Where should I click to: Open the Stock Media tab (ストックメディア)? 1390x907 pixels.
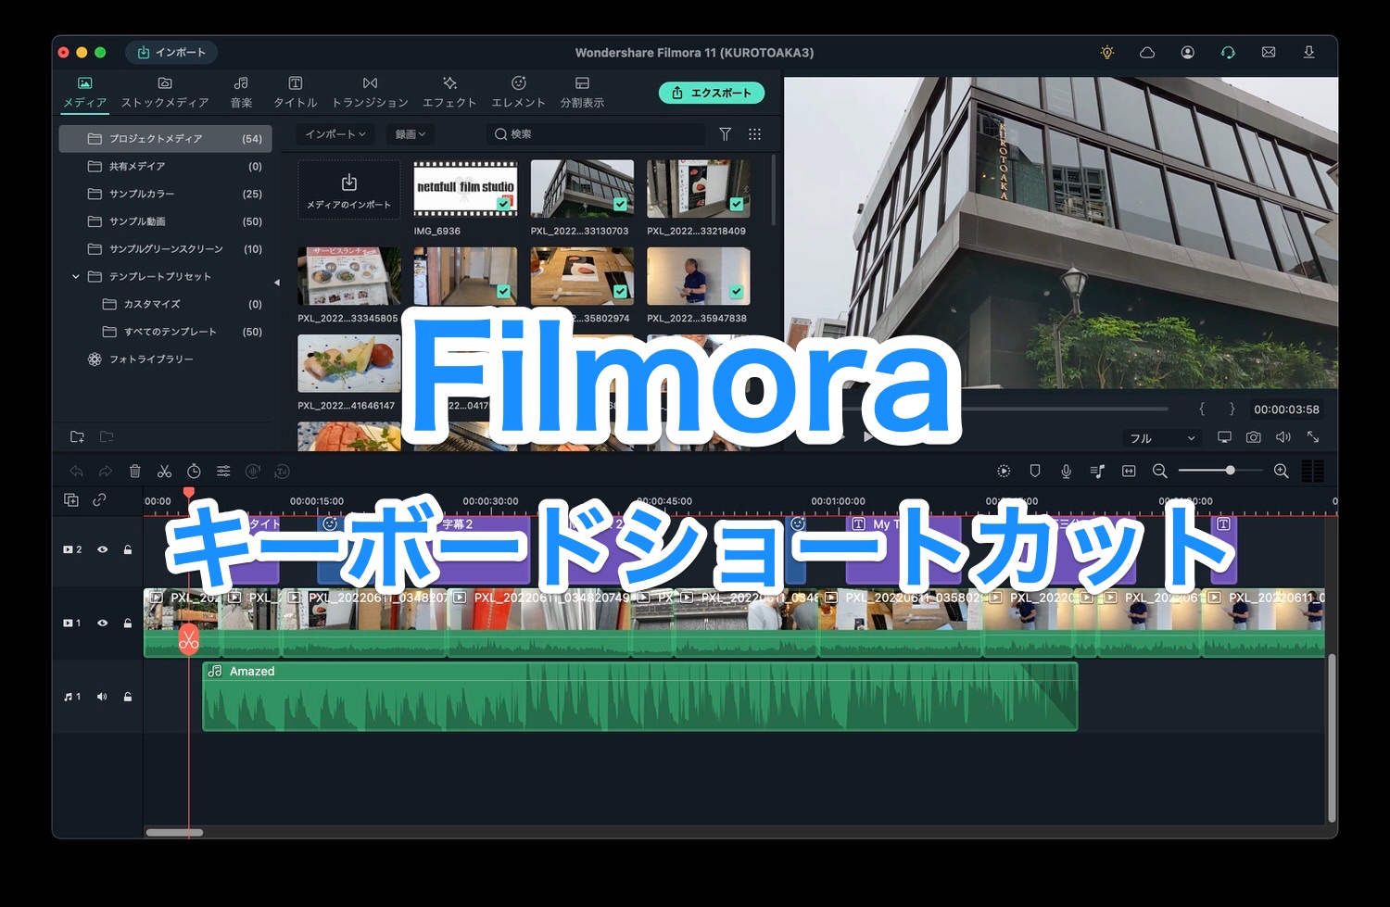(165, 93)
